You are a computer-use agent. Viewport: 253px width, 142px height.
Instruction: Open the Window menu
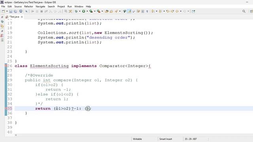(79, 6)
